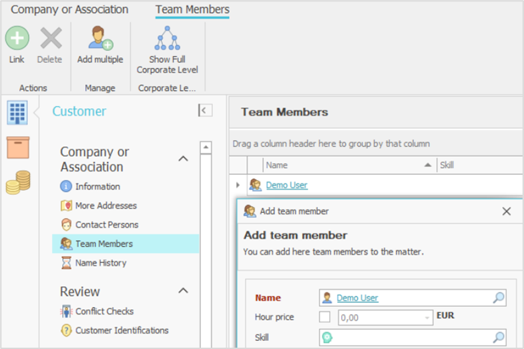Image resolution: width=524 pixels, height=349 pixels.
Task: Open Demo User link in grid
Action: [x=286, y=185]
